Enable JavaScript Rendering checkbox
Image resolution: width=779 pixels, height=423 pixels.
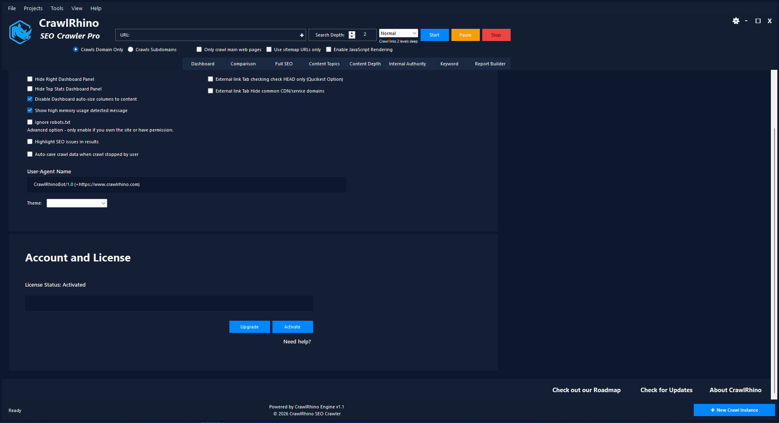click(328, 50)
